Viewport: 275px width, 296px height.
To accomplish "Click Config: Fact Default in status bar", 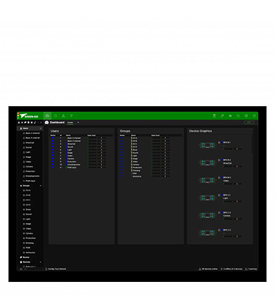I will (57, 269).
